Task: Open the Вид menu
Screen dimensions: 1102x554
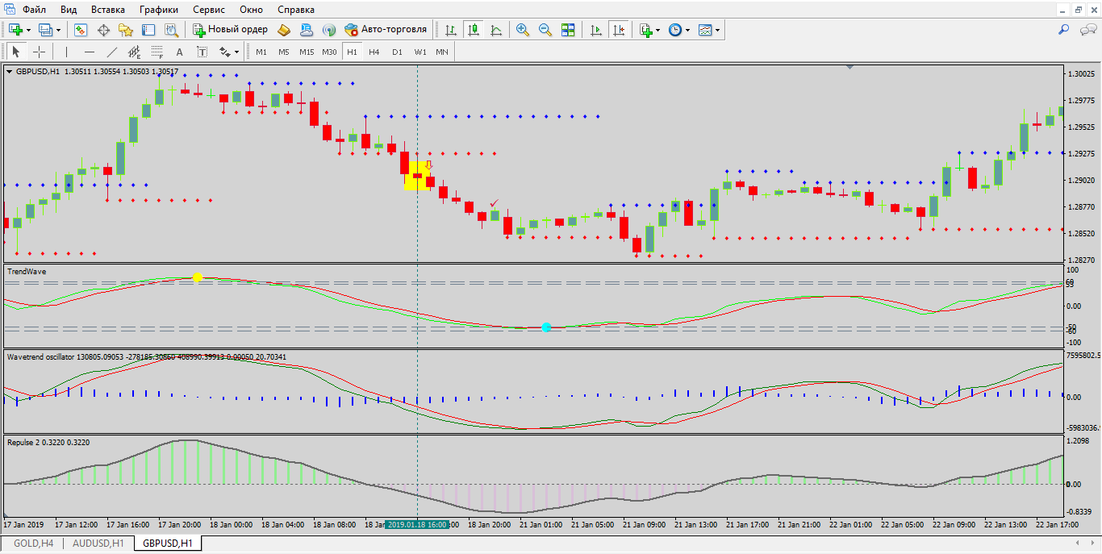Action: point(69,10)
